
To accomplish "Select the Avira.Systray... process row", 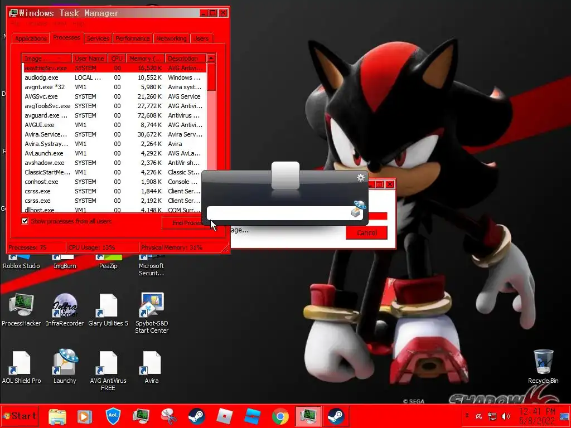I will pos(114,144).
